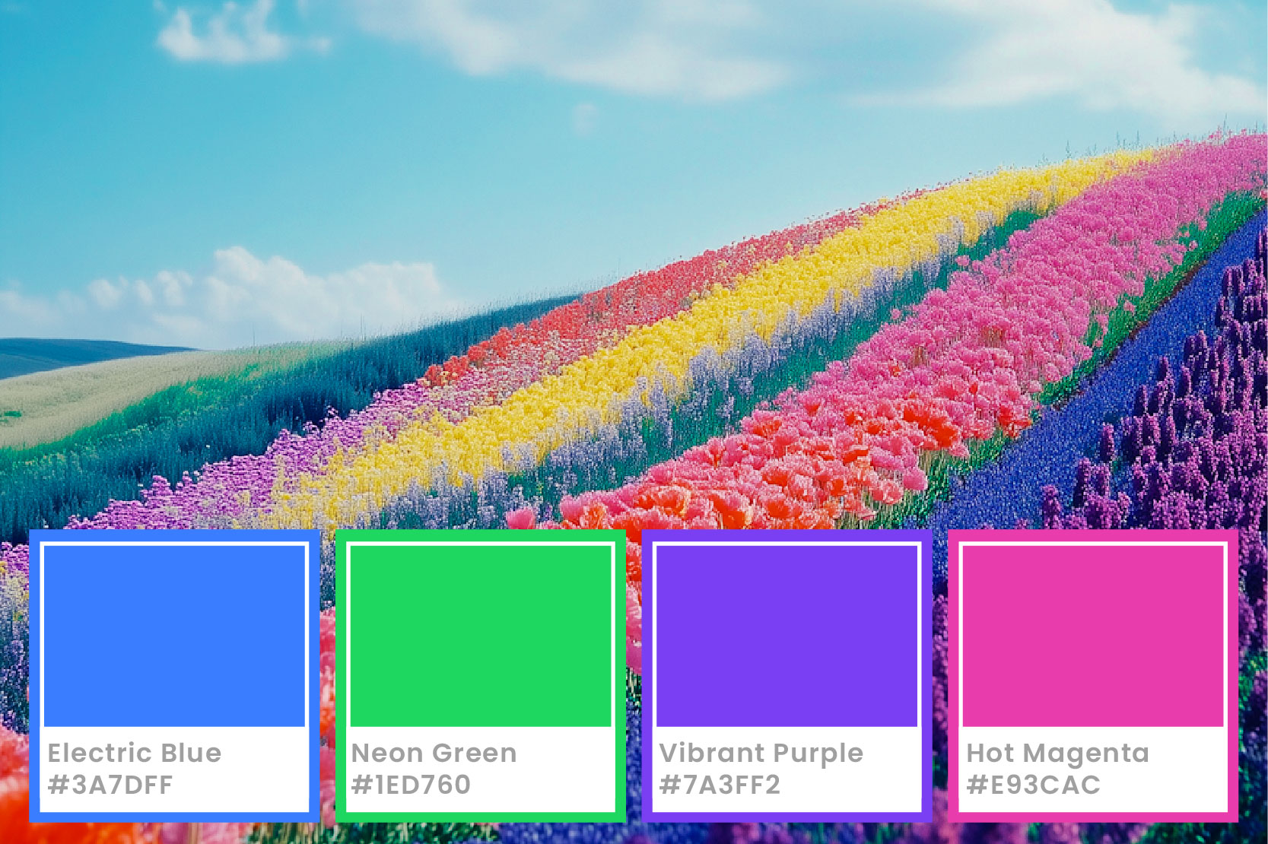This screenshot has width=1268, height=844.
Task: Click the Vibrant Purple label text
Action: pyautogui.click(x=761, y=754)
